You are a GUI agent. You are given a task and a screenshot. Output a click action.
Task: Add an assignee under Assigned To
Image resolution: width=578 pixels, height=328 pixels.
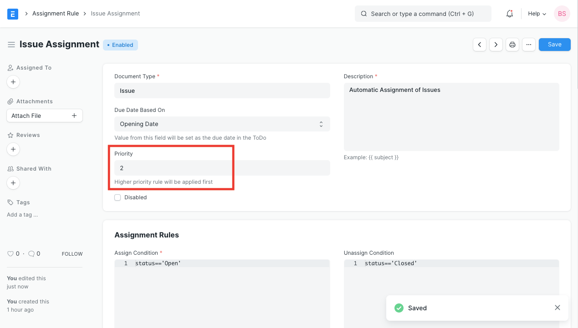click(13, 82)
